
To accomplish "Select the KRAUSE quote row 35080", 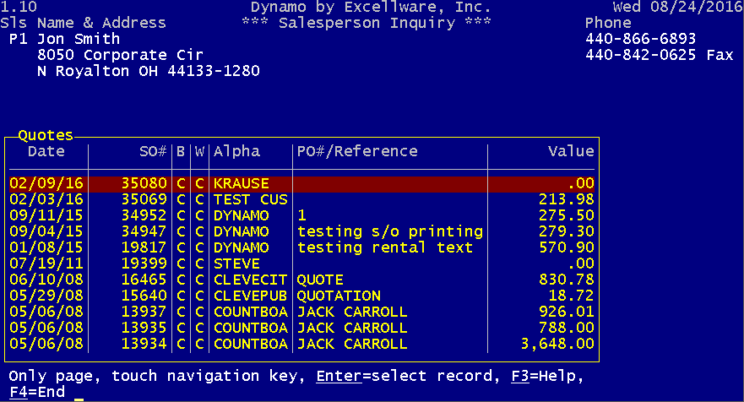I will tap(301, 183).
